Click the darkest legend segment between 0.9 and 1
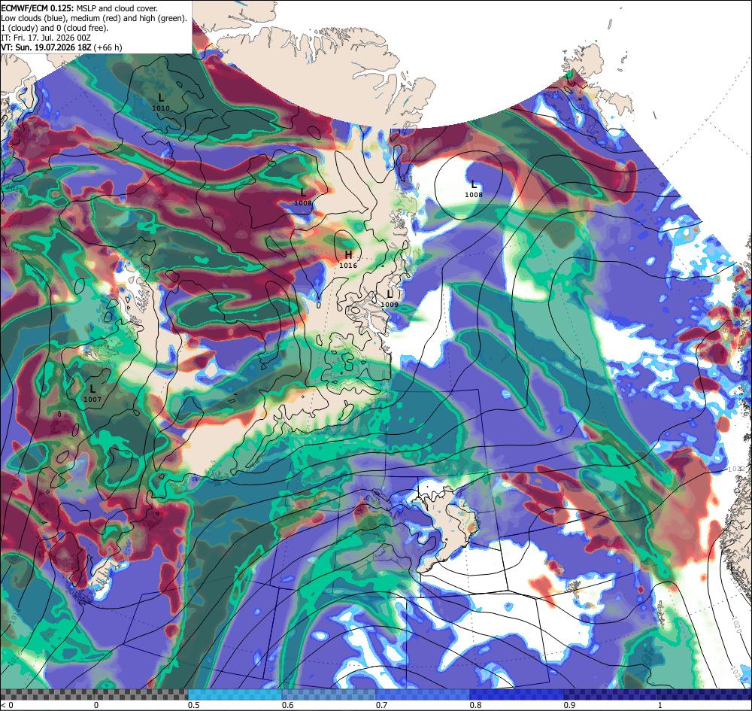 (x=611, y=694)
